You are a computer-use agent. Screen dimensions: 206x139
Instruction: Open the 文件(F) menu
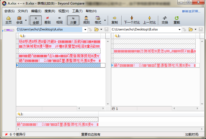click(x=23, y=11)
